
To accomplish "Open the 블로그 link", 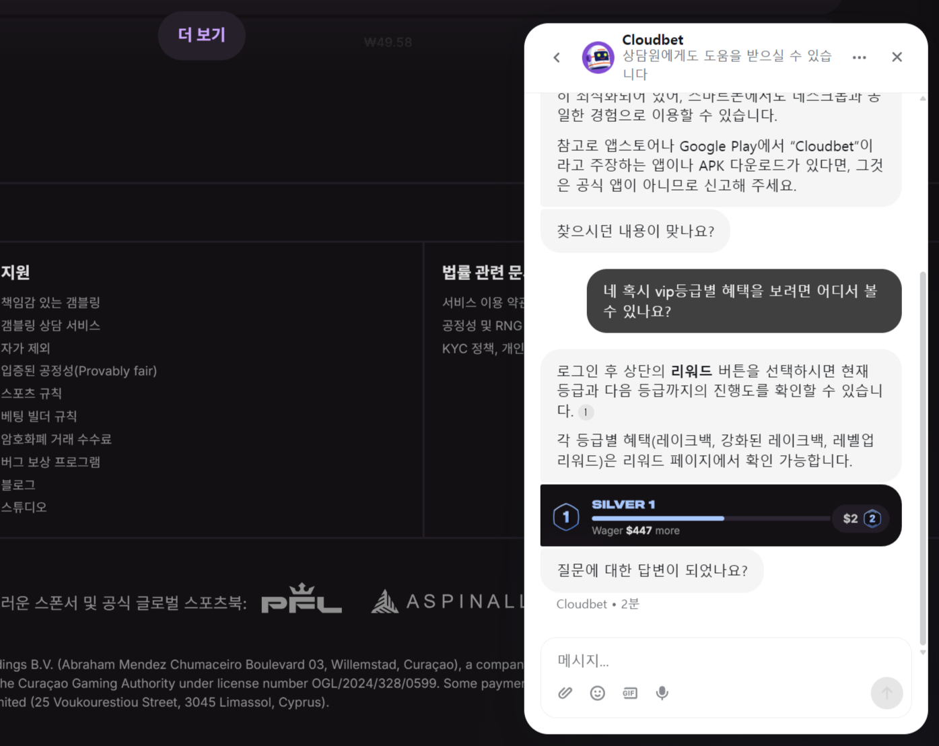I will coord(18,485).
